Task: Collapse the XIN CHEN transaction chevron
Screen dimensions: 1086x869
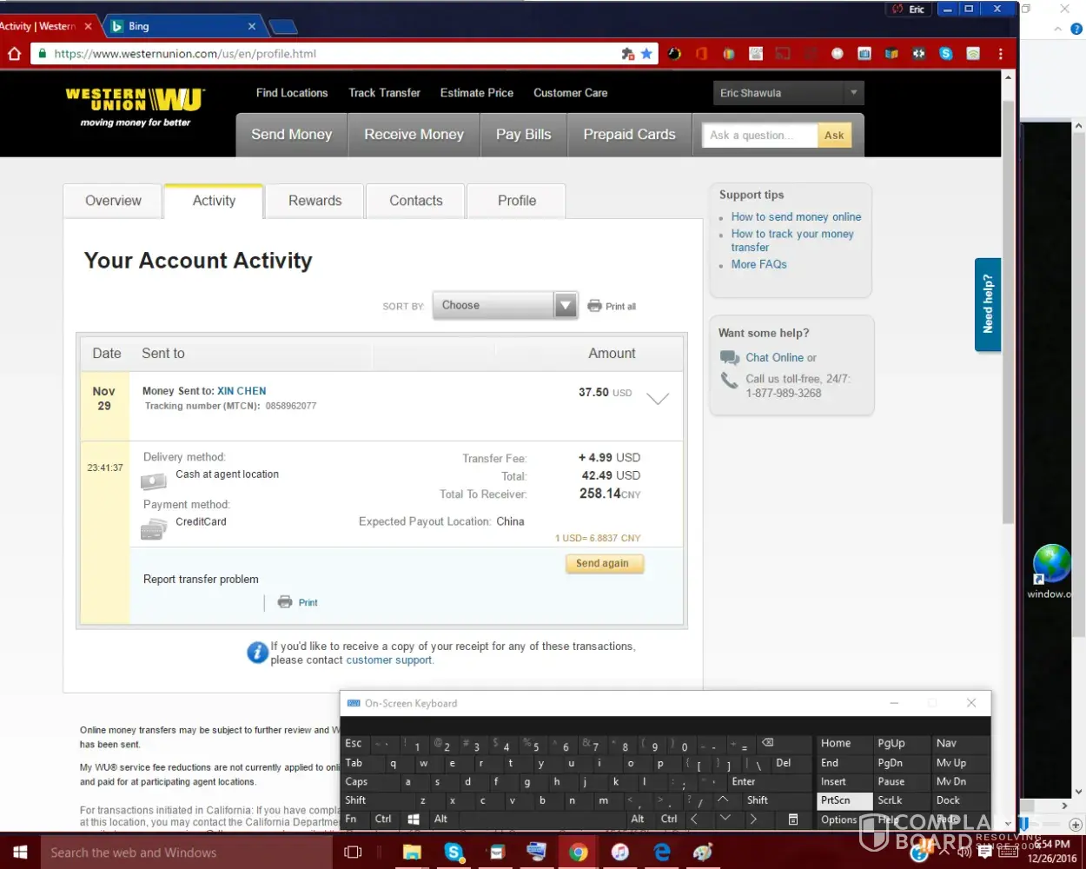Action: pyautogui.click(x=658, y=399)
